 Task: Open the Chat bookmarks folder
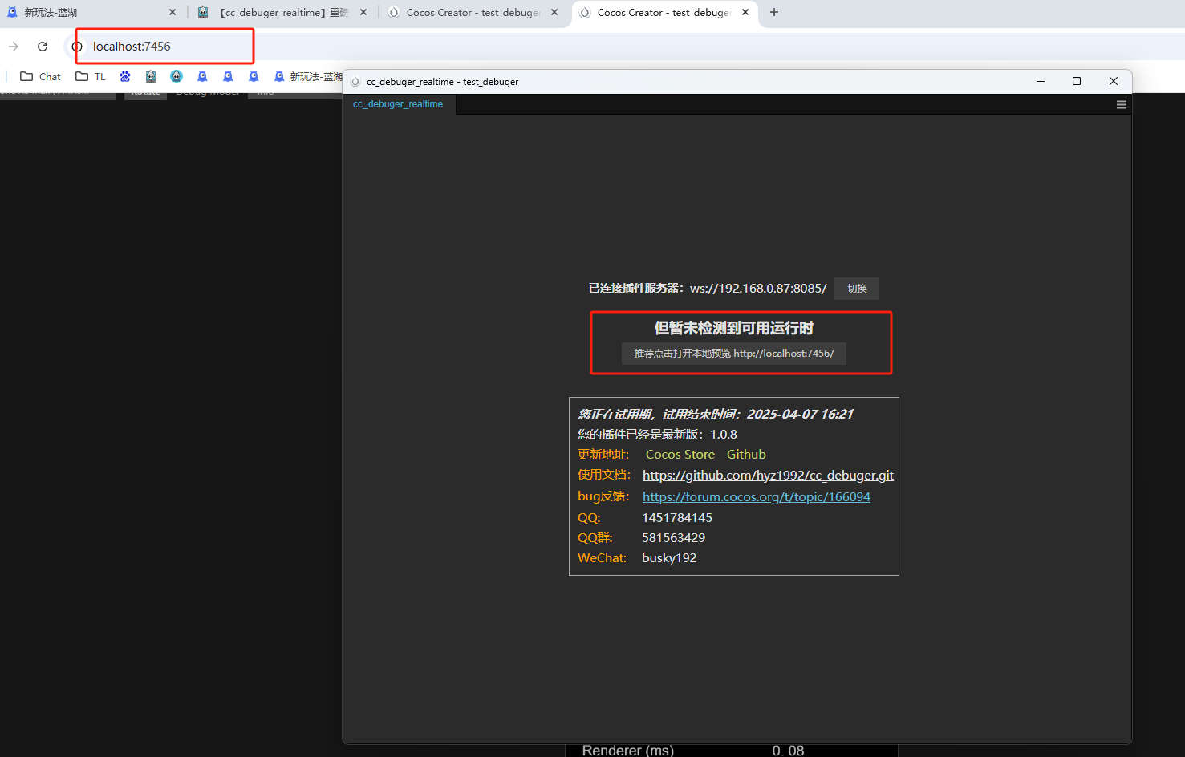[x=39, y=75]
